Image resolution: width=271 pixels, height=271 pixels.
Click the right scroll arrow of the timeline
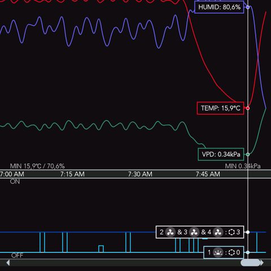262,263
